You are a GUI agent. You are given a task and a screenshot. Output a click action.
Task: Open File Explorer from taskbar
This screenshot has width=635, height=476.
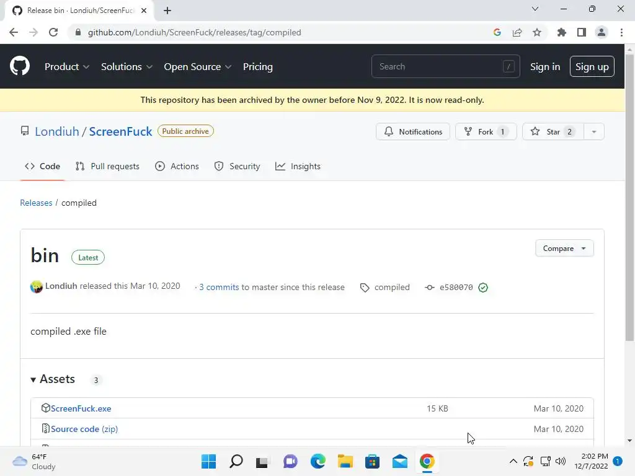[x=345, y=461]
